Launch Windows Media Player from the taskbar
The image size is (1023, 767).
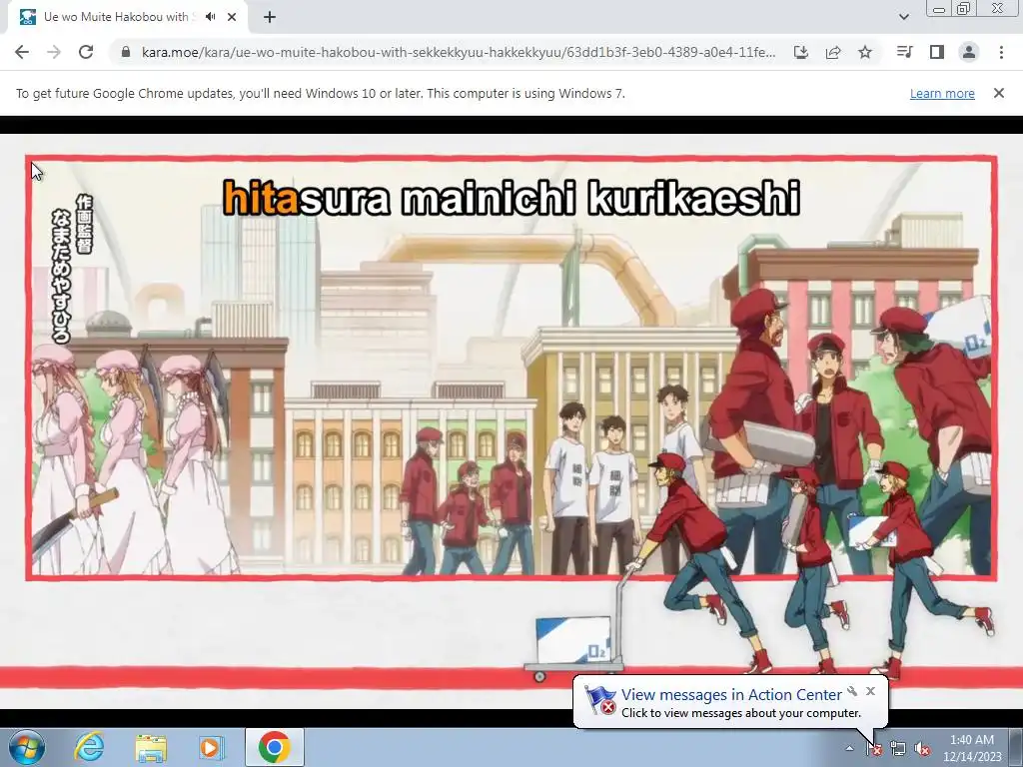coord(212,747)
